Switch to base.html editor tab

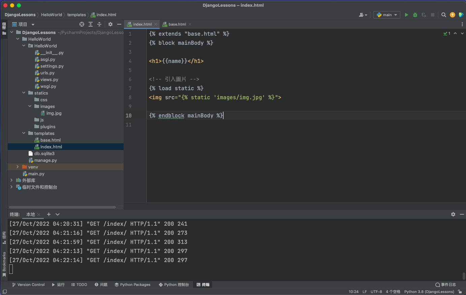[177, 24]
